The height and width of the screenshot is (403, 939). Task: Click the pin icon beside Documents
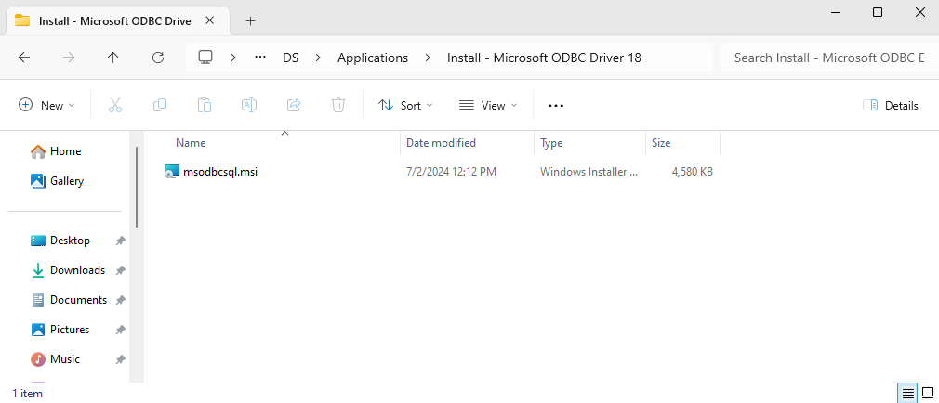tap(120, 300)
